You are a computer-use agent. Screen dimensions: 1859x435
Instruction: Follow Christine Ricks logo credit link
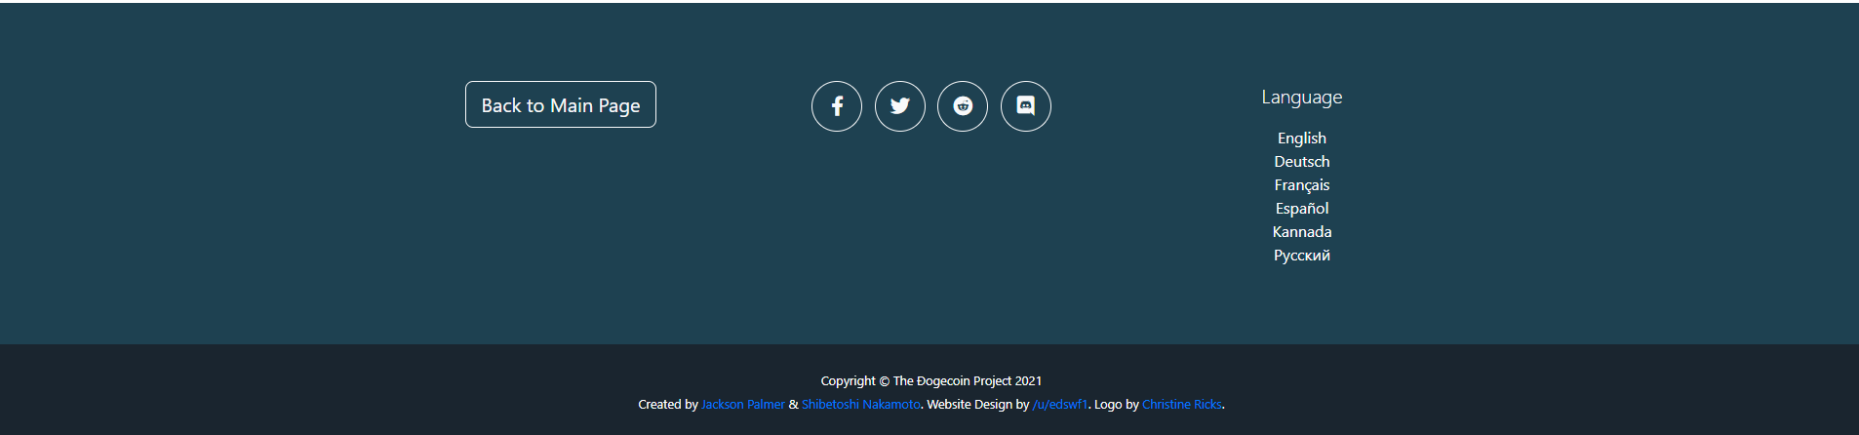pos(1182,405)
